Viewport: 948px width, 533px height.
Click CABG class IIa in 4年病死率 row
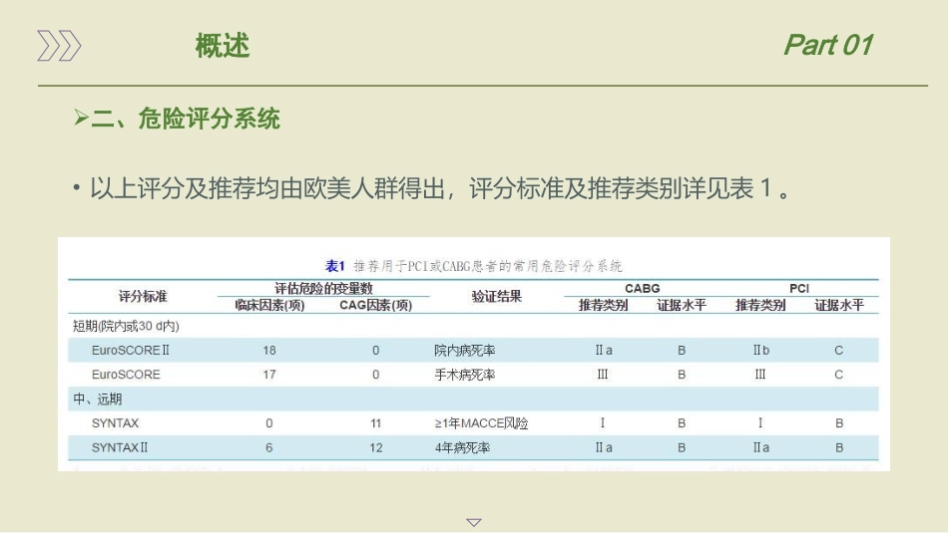pos(604,447)
